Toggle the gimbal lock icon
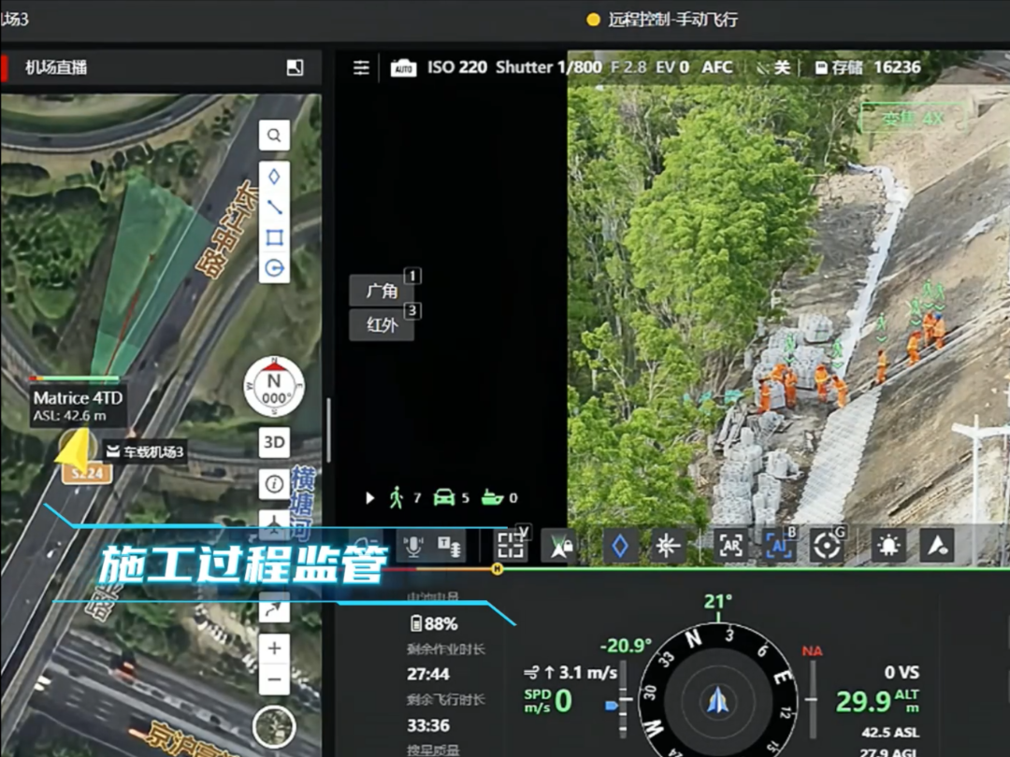 pyautogui.click(x=558, y=547)
